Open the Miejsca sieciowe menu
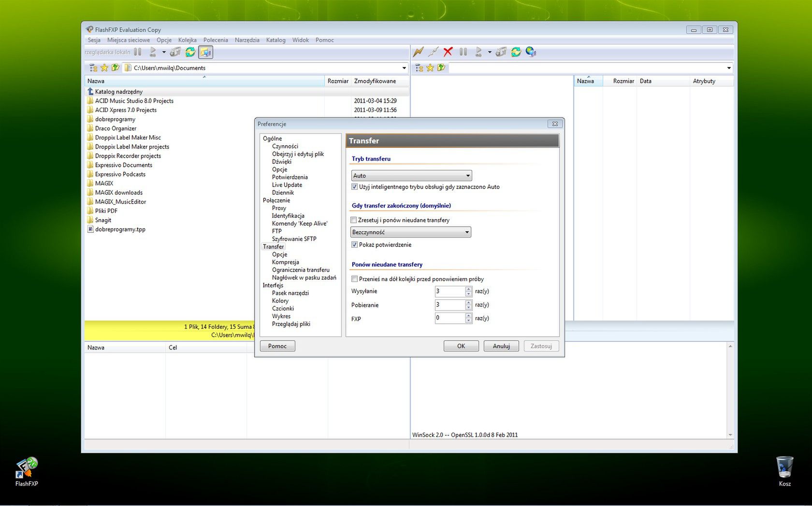Viewport: 812px width, 506px height. tap(129, 40)
